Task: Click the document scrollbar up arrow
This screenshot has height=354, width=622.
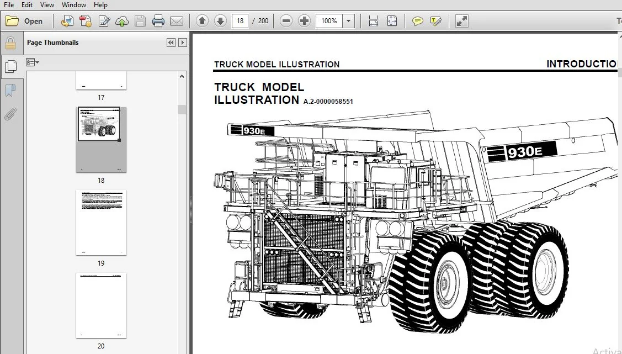Action: tap(620, 36)
